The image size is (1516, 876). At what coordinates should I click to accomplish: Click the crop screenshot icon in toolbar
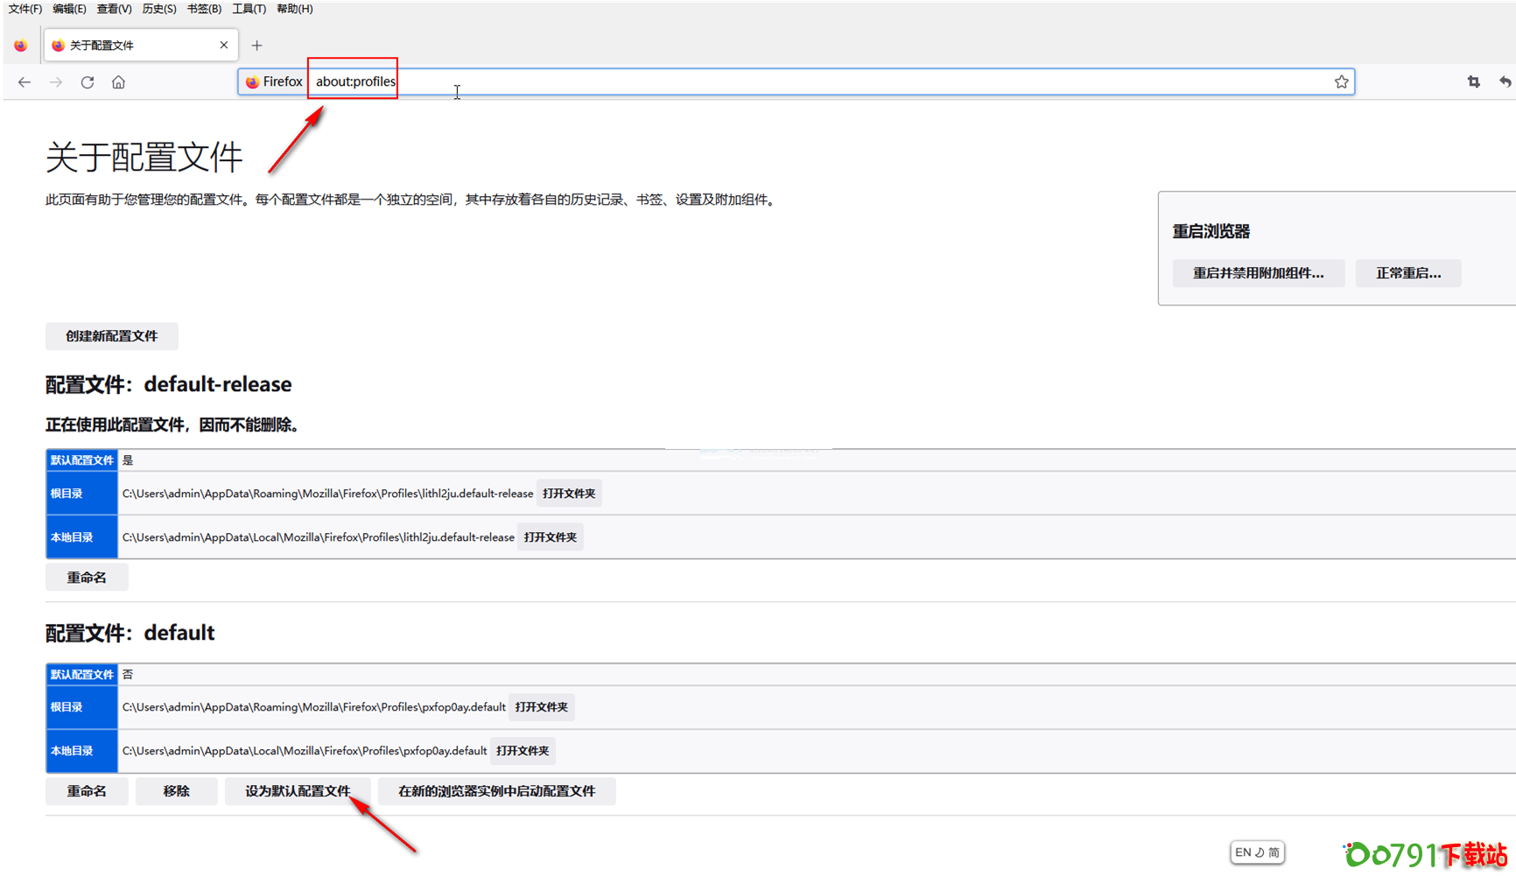click(x=1473, y=82)
